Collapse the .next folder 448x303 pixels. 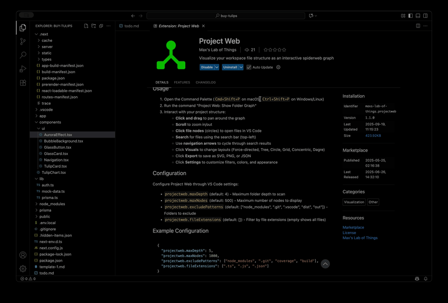[x=36, y=34]
